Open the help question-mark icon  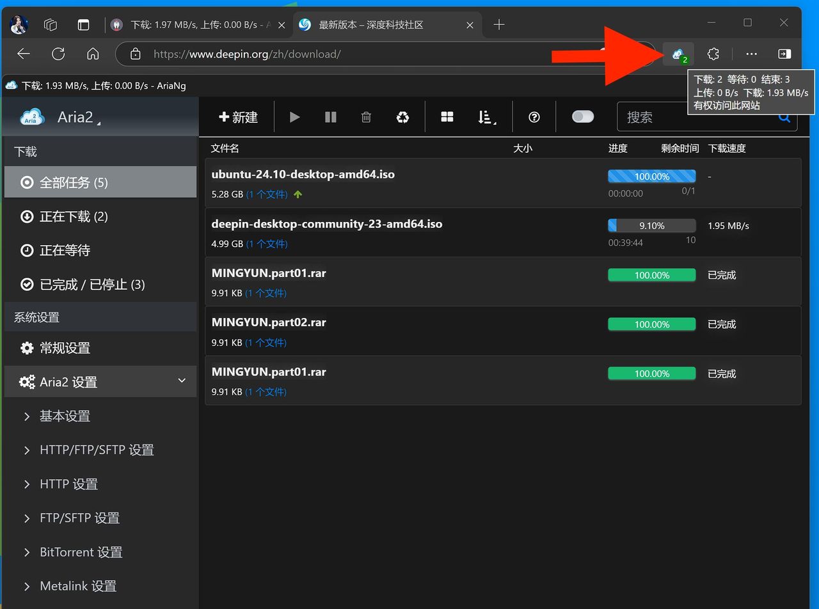pos(534,117)
